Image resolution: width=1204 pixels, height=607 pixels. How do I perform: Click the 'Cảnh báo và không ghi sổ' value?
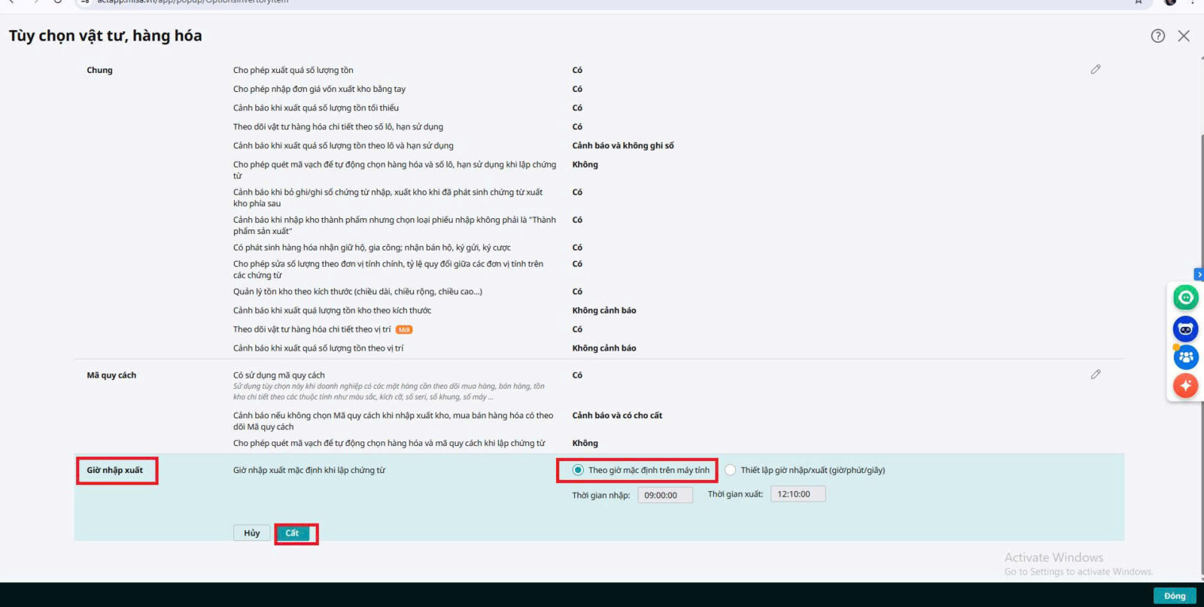click(x=623, y=146)
